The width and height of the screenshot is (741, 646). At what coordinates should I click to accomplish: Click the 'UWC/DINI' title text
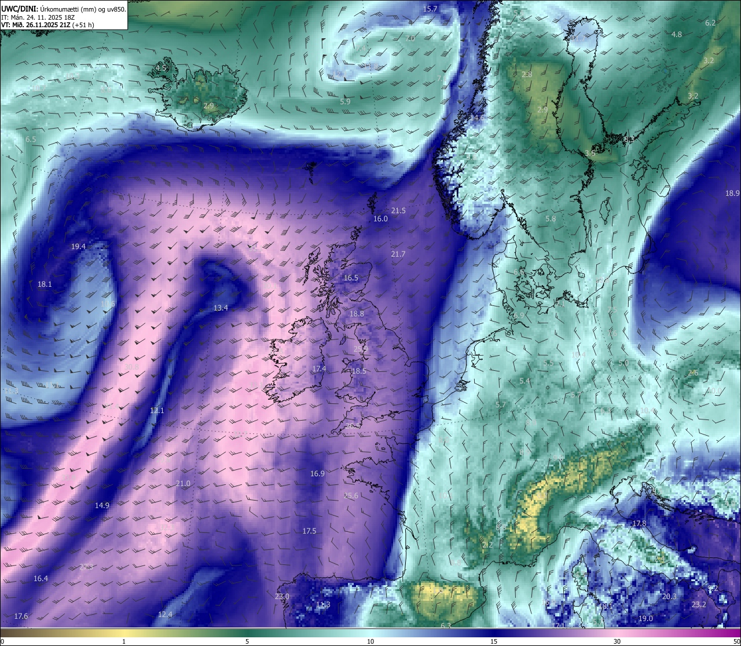[x=19, y=9]
